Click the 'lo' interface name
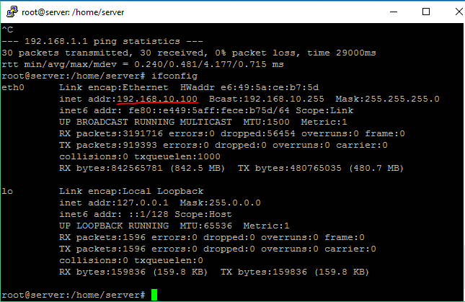 coord(7,191)
